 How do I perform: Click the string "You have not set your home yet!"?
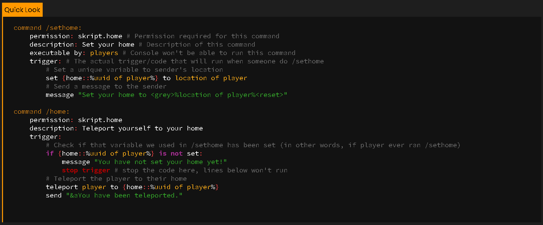coord(161,162)
